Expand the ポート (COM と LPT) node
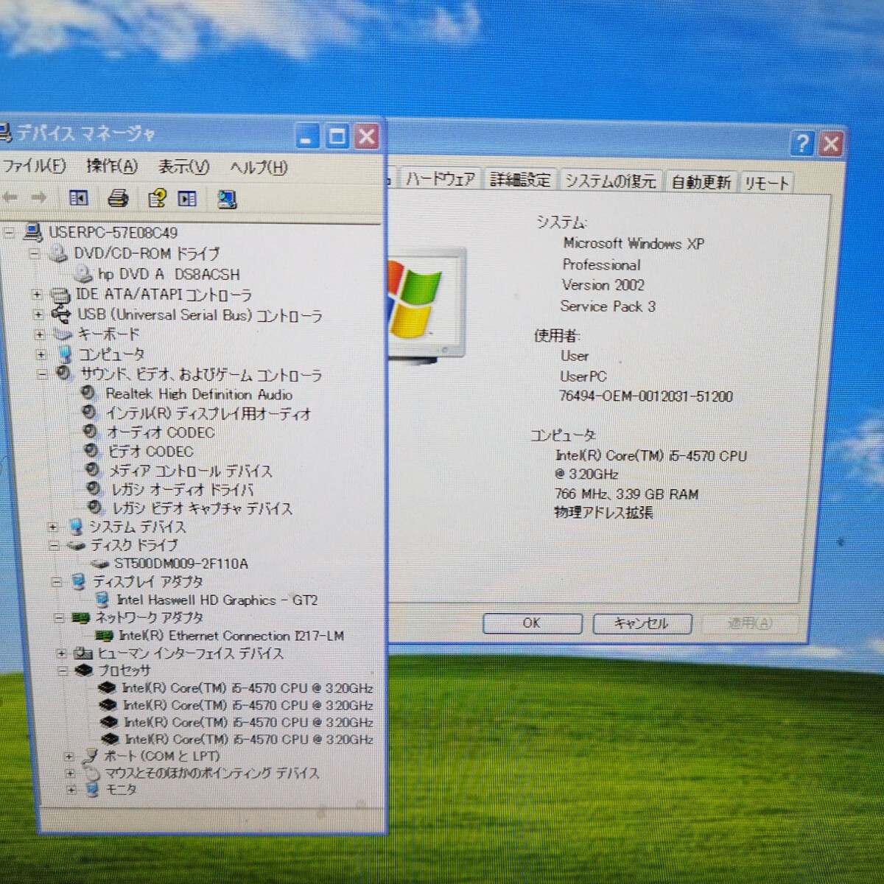This screenshot has height=884, width=884. coord(68,757)
